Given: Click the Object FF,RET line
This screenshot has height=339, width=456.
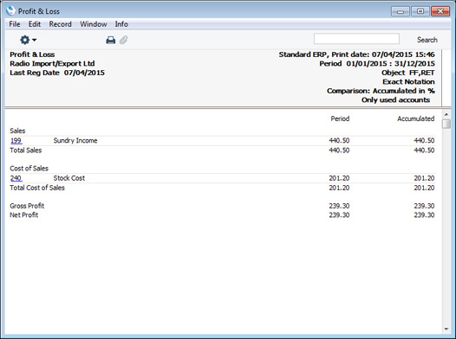Looking at the screenshot, I should point(408,73).
